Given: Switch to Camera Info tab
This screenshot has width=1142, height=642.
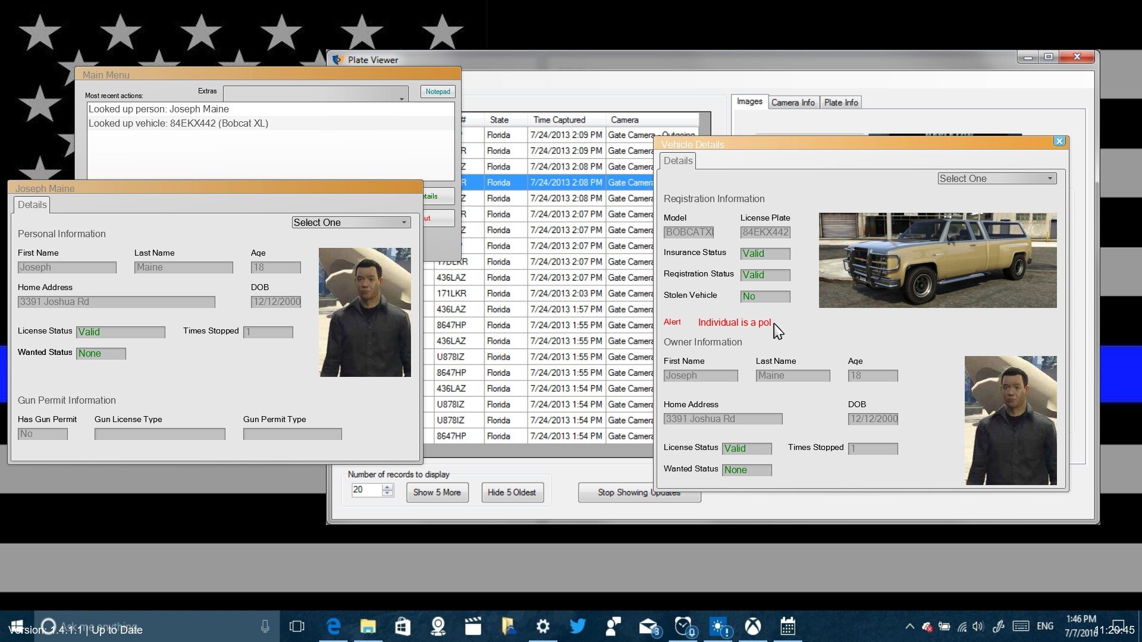Looking at the screenshot, I should pyautogui.click(x=793, y=102).
